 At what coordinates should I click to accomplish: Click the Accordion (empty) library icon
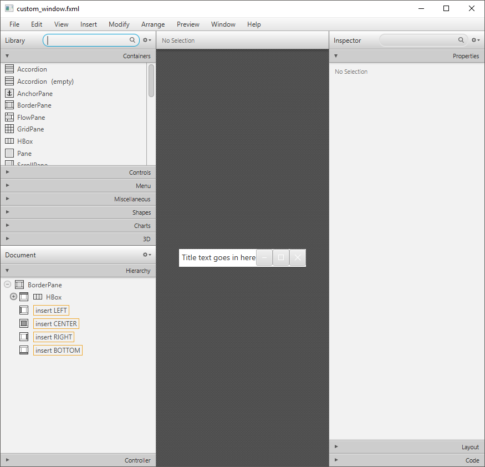pos(9,81)
